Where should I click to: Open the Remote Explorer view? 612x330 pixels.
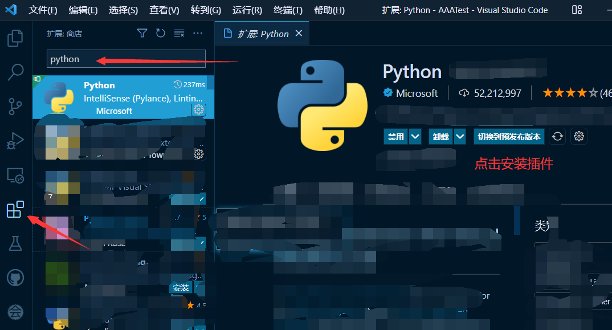pos(15,176)
